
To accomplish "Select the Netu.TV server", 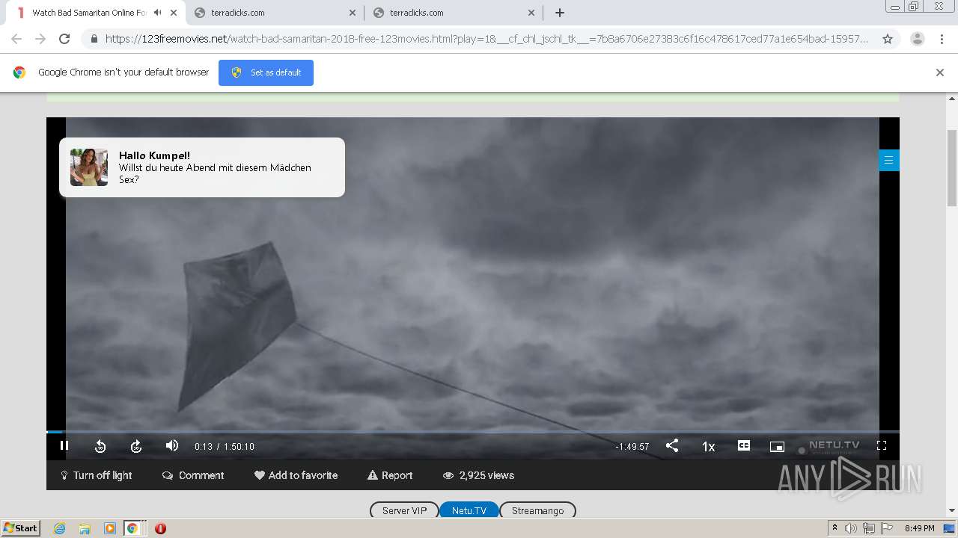I will click(469, 510).
